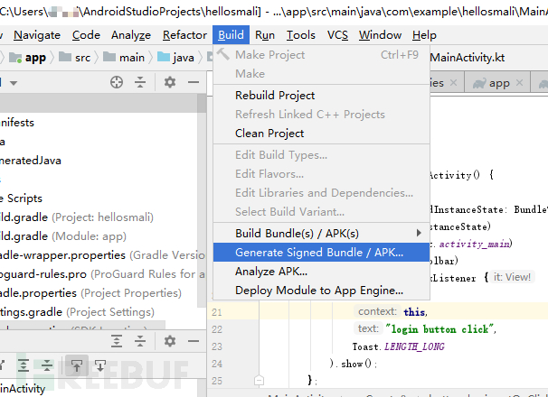Select MainActivity in the structure panel
The height and width of the screenshot is (397, 548).
(23, 388)
